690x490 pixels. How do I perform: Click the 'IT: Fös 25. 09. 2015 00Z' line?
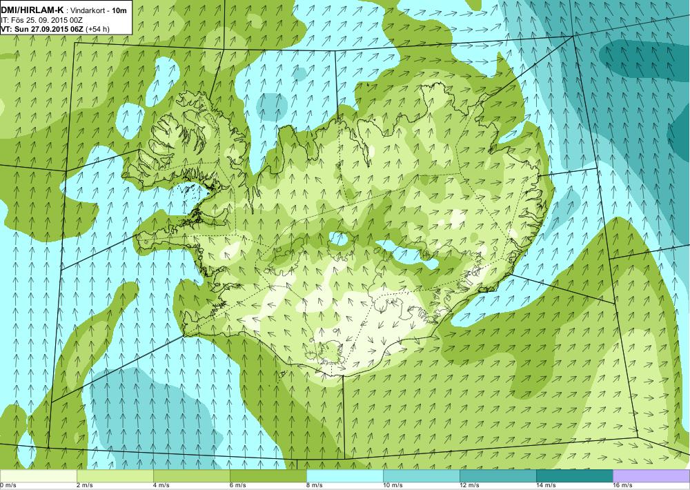click(x=42, y=20)
